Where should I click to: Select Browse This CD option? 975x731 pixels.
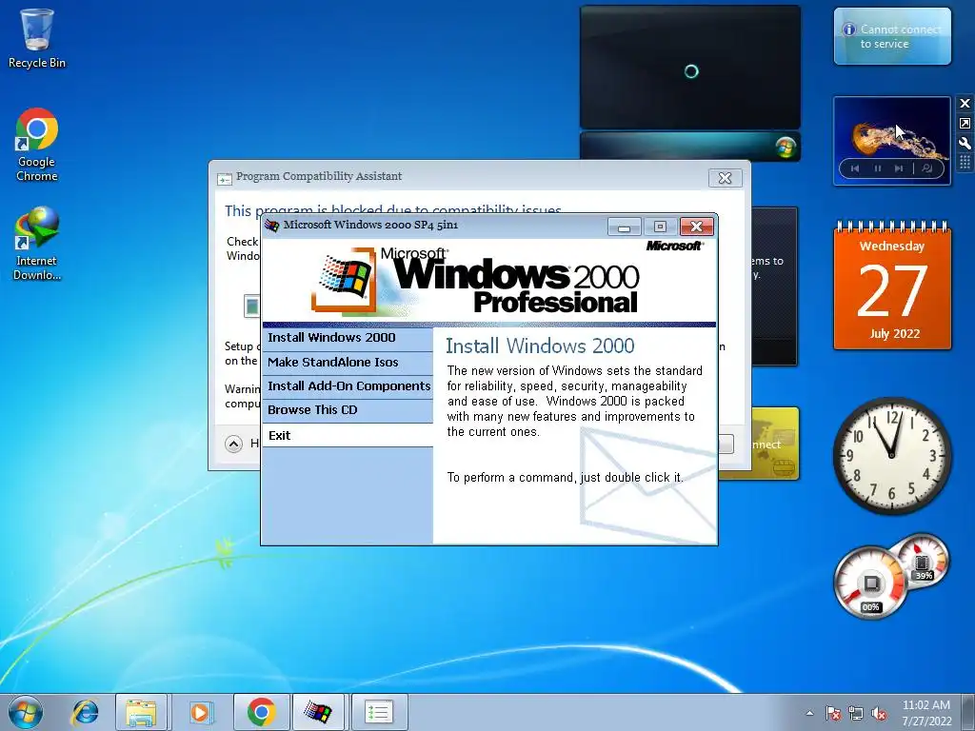click(x=348, y=410)
